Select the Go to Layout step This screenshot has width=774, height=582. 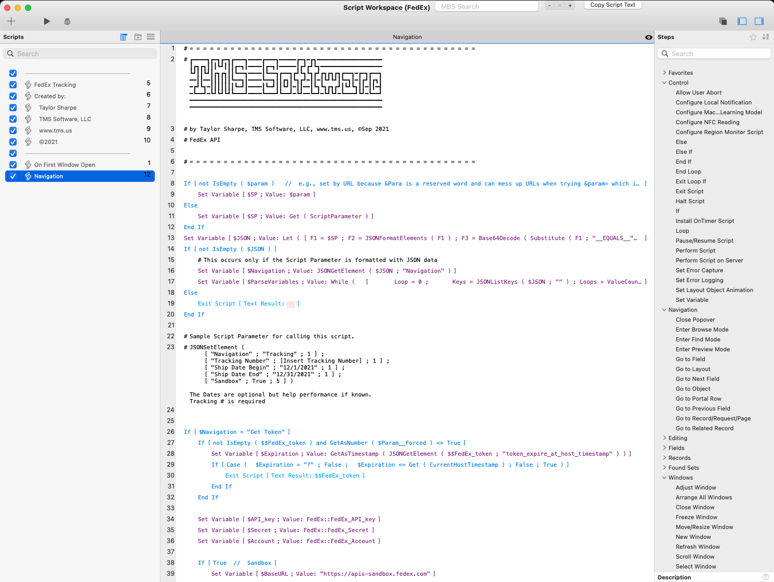tap(693, 369)
